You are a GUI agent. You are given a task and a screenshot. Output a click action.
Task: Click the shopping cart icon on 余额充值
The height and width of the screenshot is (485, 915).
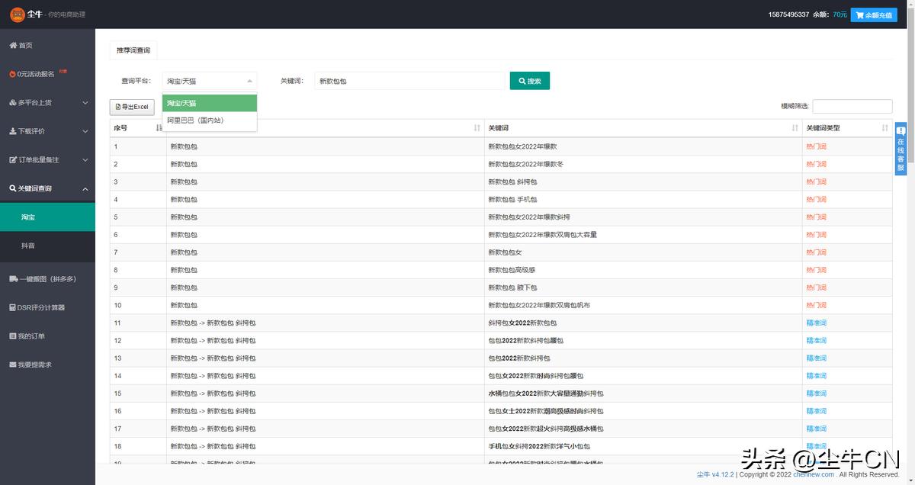(858, 14)
